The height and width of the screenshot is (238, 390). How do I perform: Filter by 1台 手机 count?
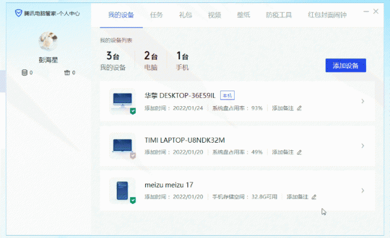[182, 61]
